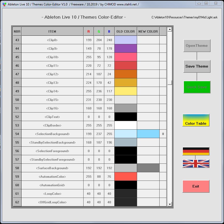Screen dimensions: 224x224
Task: Click the app icon in the title bar
Action: [x=4, y=4]
